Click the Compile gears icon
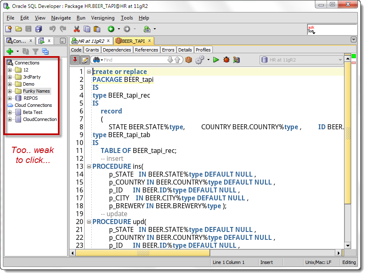The image size is (367, 276). coord(200,60)
